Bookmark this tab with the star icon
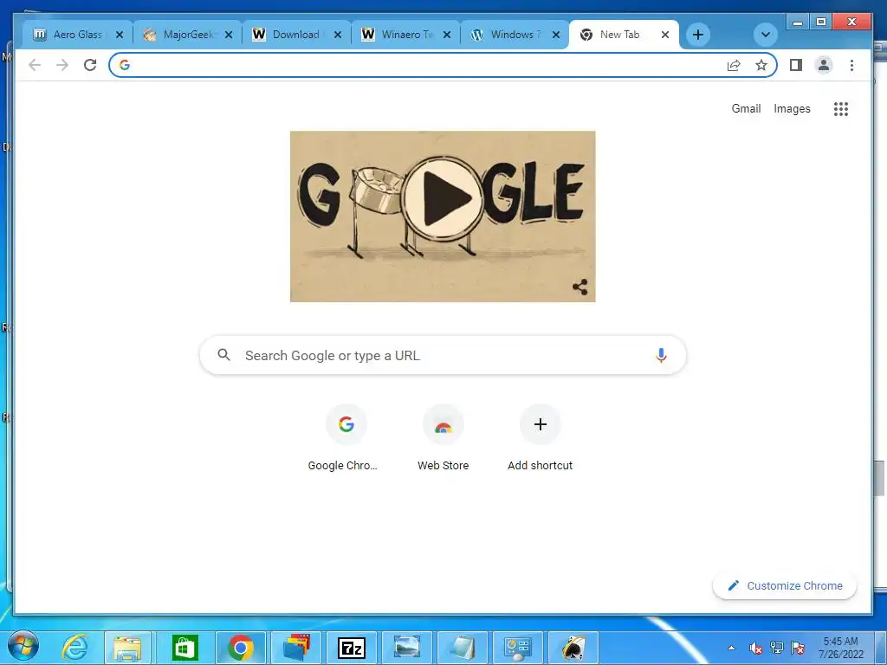Image resolution: width=887 pixels, height=665 pixels. [761, 65]
